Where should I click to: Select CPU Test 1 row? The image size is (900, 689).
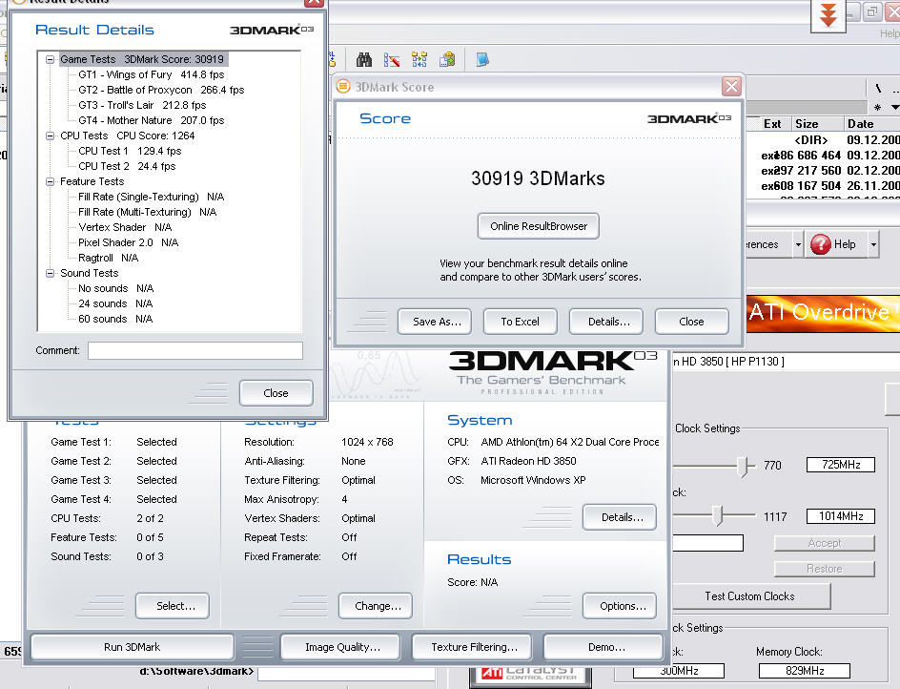(130, 151)
